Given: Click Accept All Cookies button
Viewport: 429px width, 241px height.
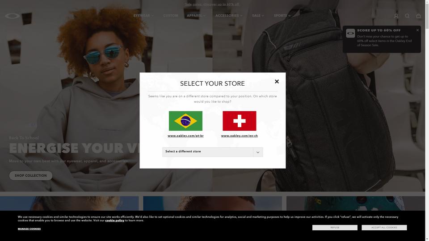Looking at the screenshot, I should (x=384, y=228).
